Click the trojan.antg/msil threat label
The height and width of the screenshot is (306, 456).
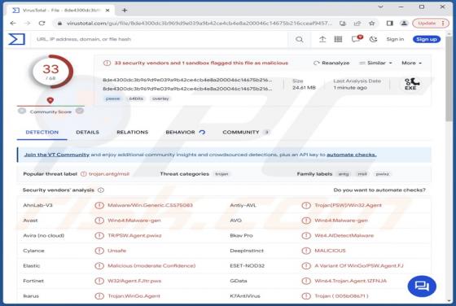click(x=109, y=174)
